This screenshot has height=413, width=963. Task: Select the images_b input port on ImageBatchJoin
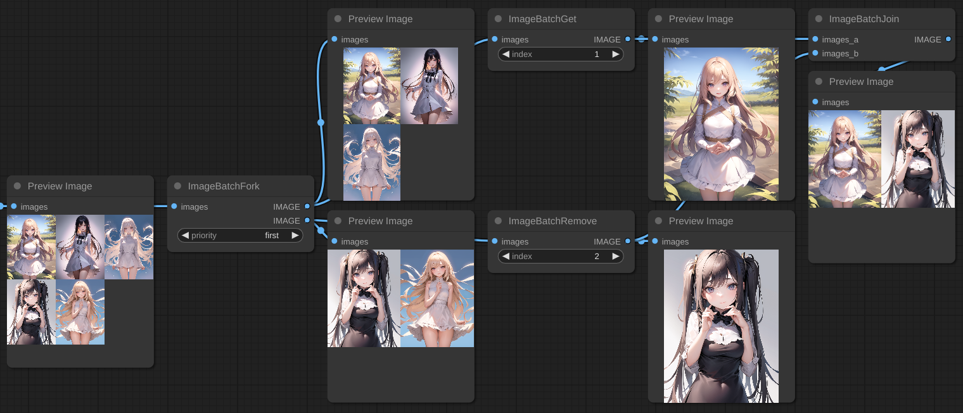pos(815,53)
